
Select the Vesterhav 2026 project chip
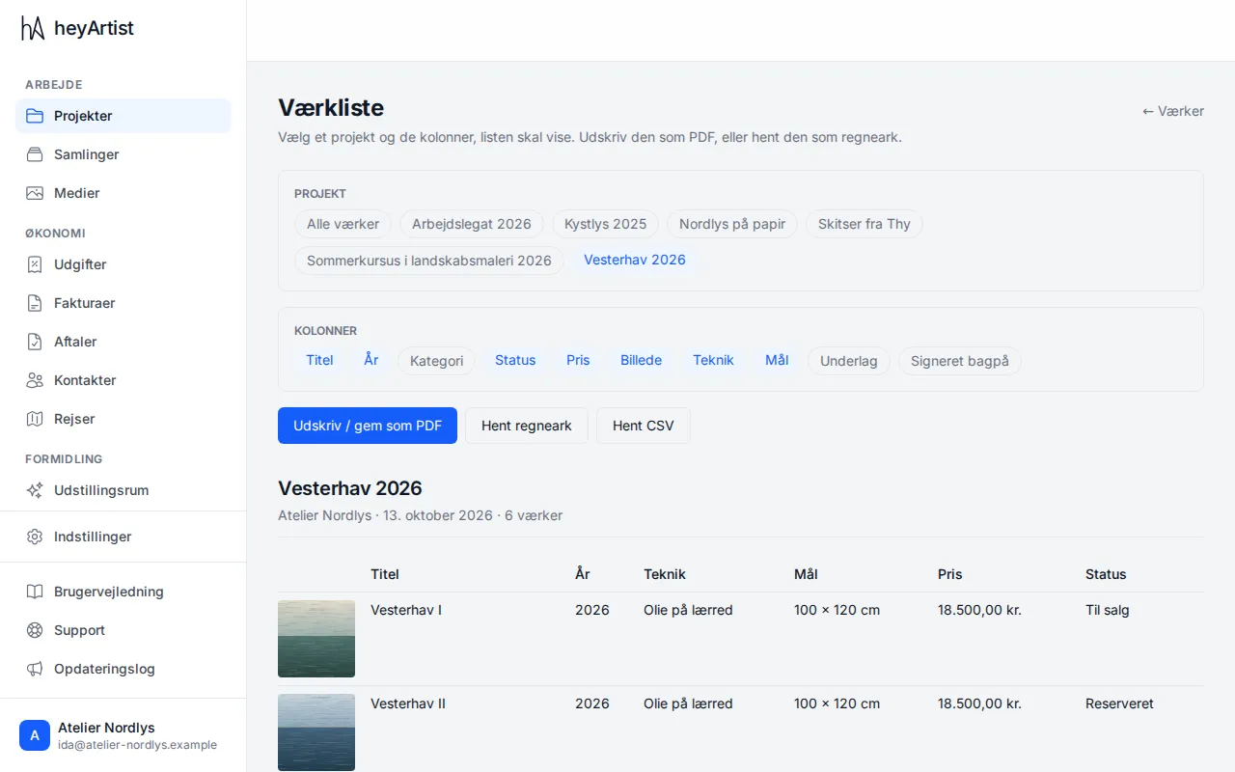(x=635, y=260)
